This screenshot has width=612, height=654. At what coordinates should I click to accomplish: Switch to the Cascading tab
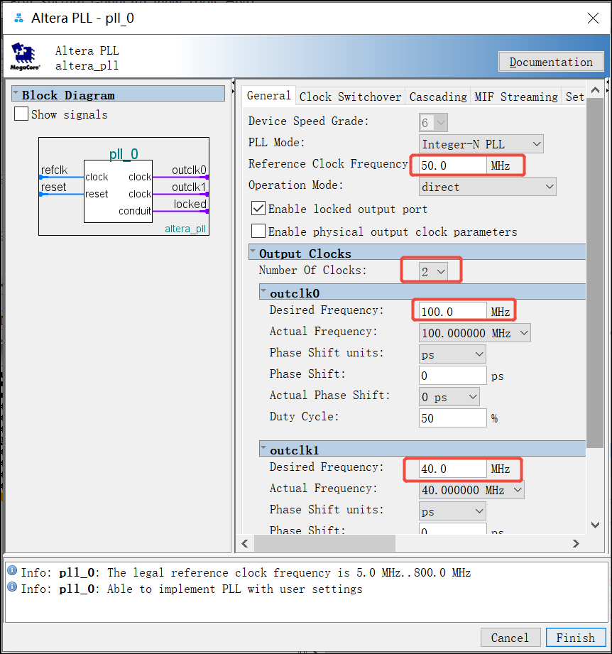coord(438,97)
